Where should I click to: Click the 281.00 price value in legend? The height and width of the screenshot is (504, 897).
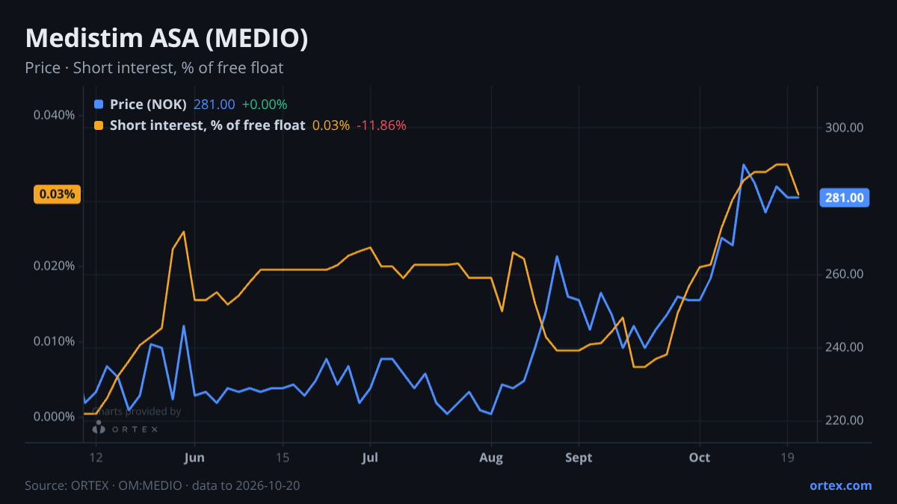coord(214,105)
